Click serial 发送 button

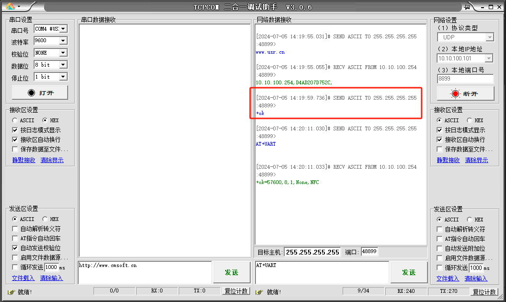pyautogui.click(x=232, y=272)
